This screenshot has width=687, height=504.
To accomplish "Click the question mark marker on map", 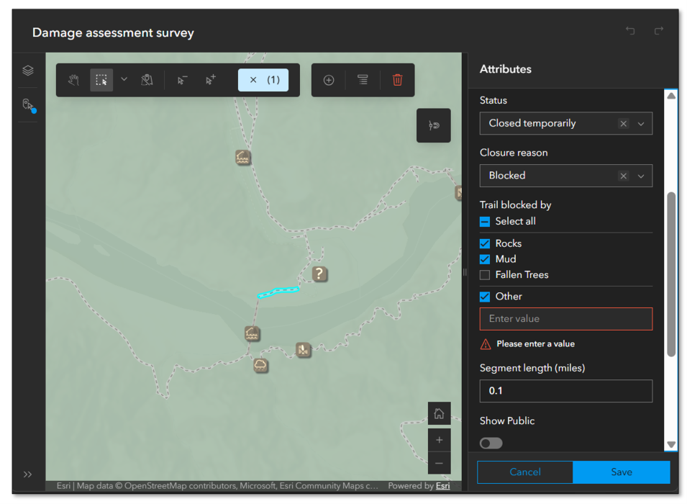I will click(x=319, y=274).
